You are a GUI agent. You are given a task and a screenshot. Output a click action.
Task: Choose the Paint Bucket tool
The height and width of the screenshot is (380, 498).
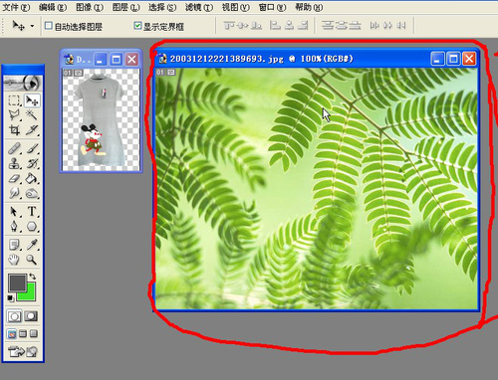(32, 179)
